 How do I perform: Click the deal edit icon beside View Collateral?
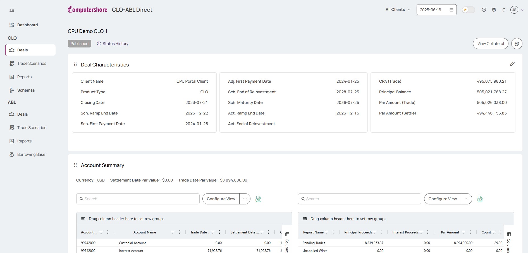[x=517, y=44]
